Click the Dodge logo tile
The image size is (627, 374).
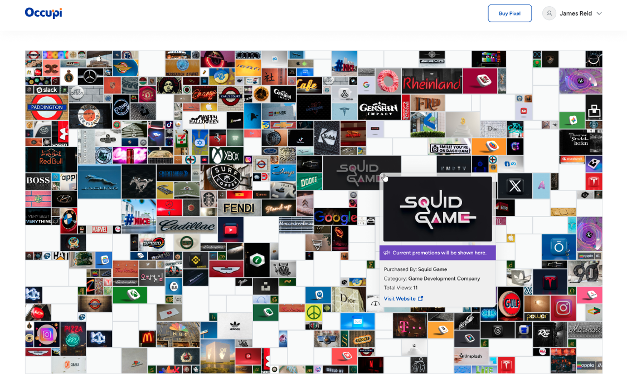click(309, 181)
